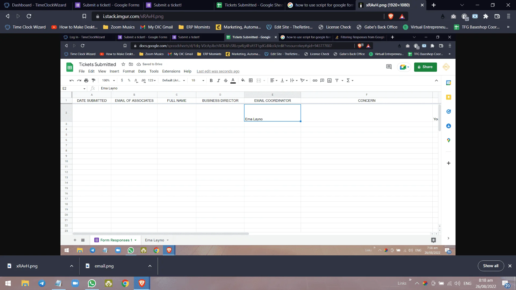Image resolution: width=516 pixels, height=290 pixels.
Task: Open the Functions sigma dropdown in Sheets
Action: coord(350,81)
